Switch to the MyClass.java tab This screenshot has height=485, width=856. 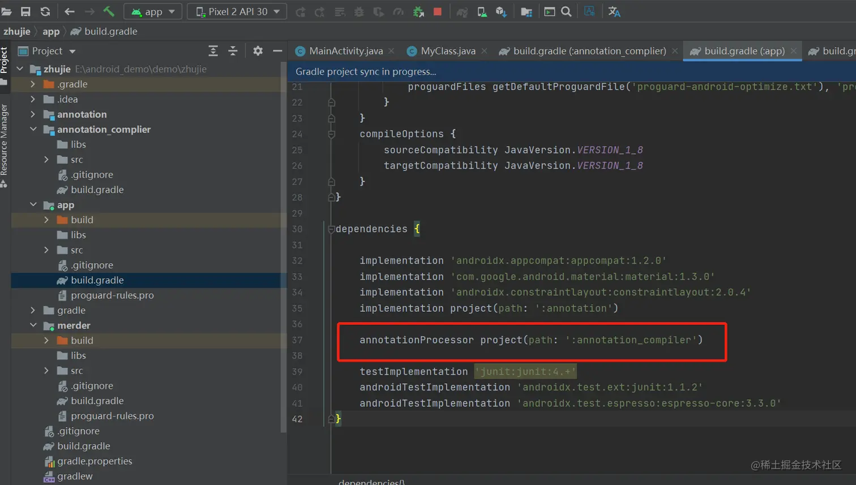tap(447, 51)
